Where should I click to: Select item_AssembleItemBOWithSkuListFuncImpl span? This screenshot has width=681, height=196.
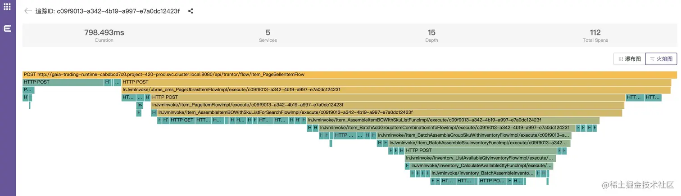point(453,120)
